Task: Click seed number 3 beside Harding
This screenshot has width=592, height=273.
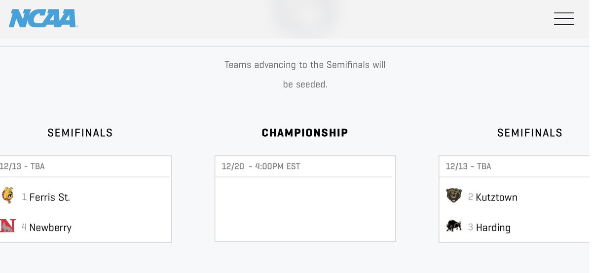Action: coord(471,228)
